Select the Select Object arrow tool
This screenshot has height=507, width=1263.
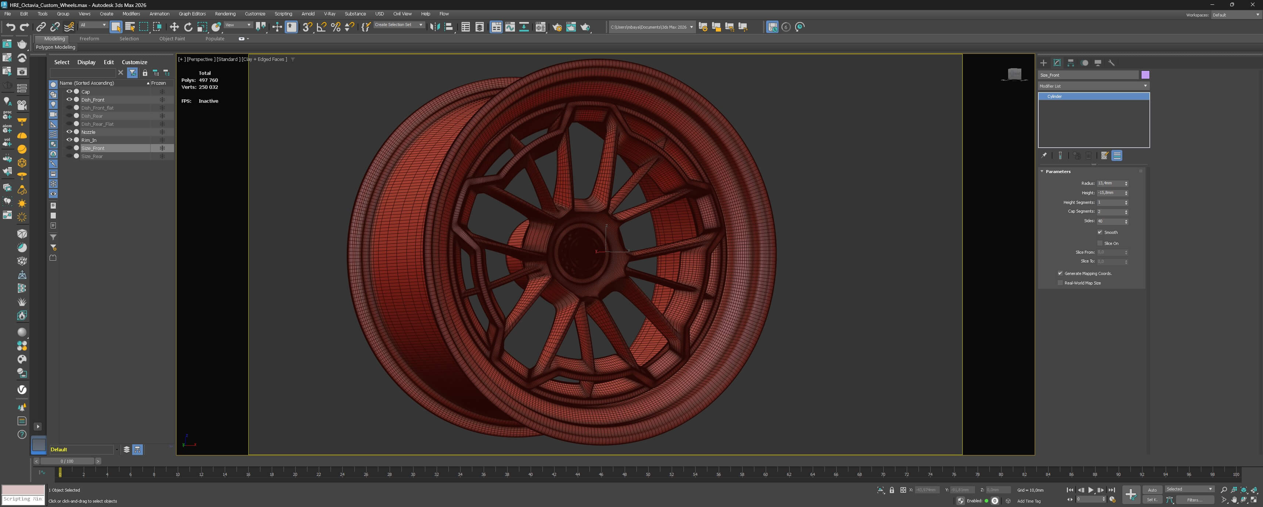[116, 27]
